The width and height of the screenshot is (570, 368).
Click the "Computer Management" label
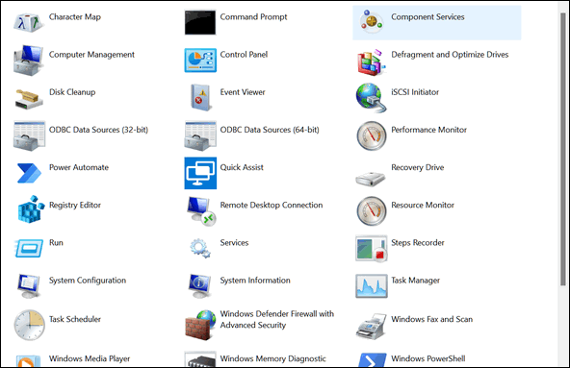(91, 55)
